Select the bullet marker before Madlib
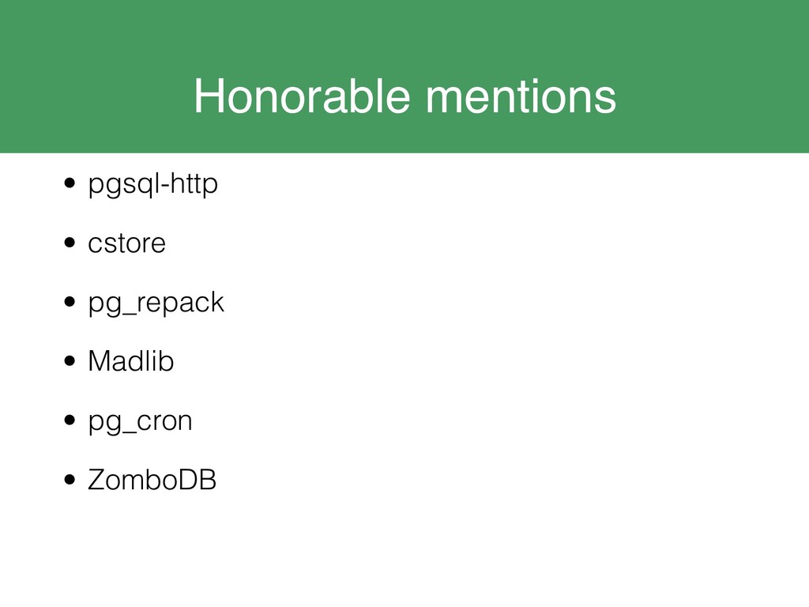This screenshot has height=607, width=809. 70,360
